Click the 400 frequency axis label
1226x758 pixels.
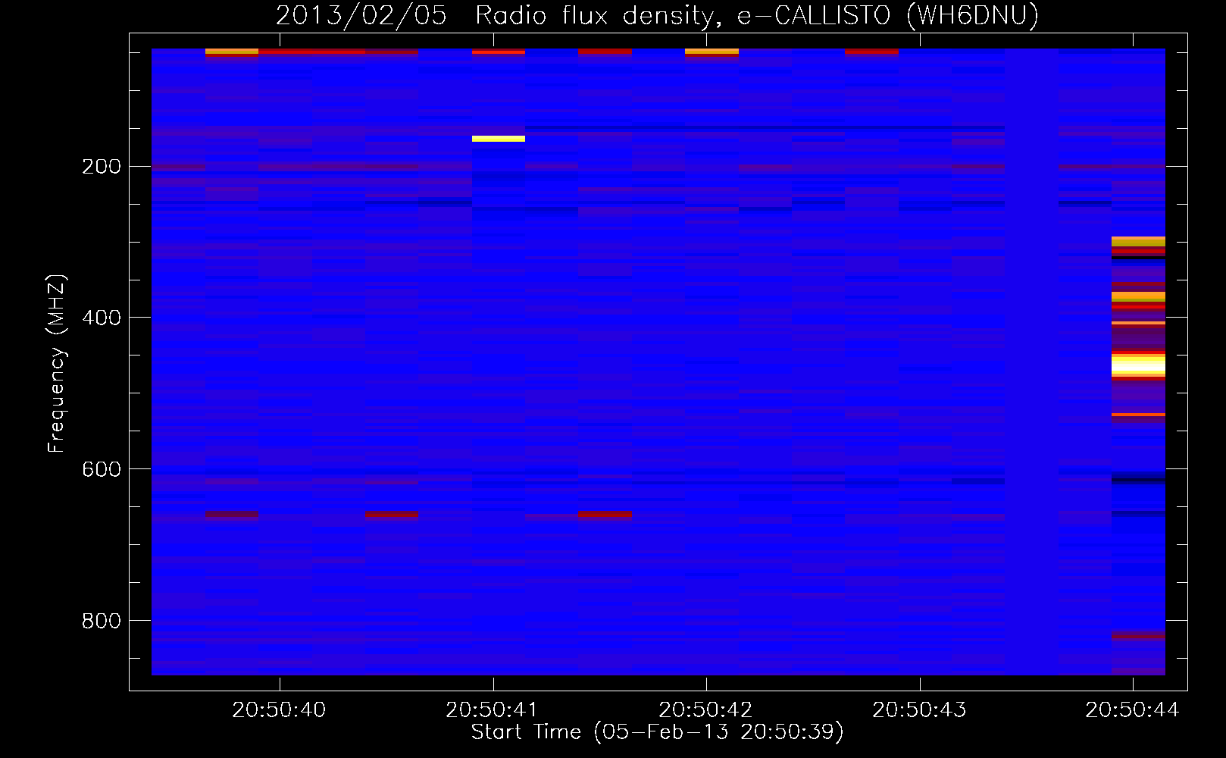tap(102, 318)
